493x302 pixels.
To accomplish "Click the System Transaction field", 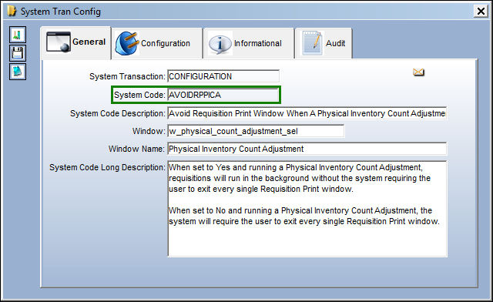I will 223,76.
